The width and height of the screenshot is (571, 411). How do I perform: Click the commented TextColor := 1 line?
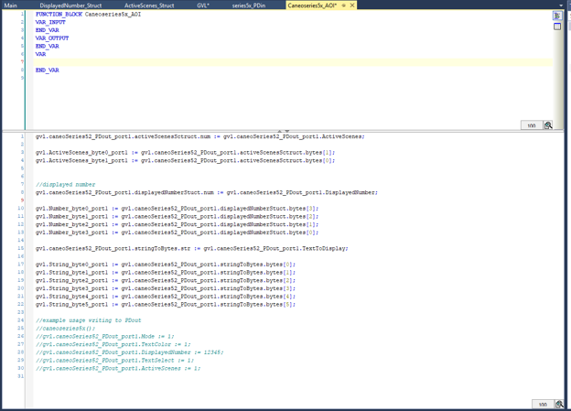[113, 345]
